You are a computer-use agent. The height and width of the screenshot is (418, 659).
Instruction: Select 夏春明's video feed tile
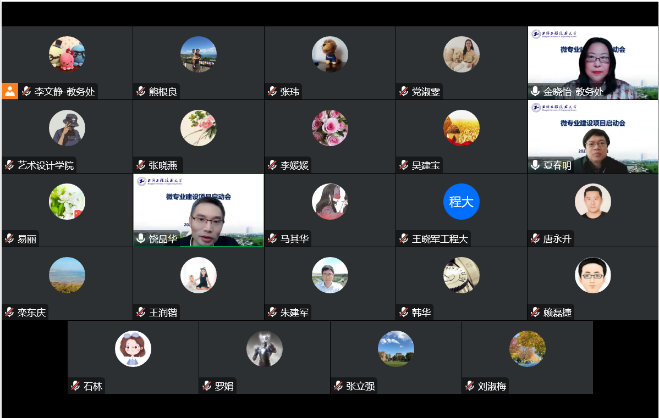[x=592, y=136]
